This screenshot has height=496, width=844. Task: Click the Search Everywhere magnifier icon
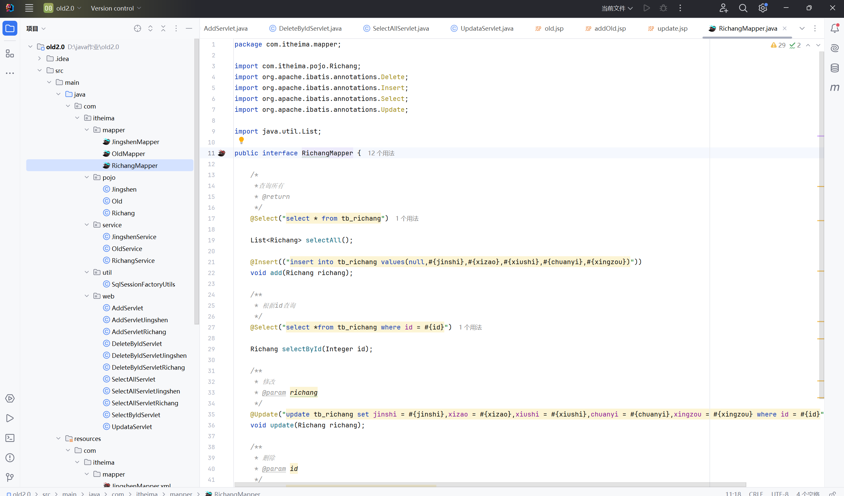pos(743,8)
